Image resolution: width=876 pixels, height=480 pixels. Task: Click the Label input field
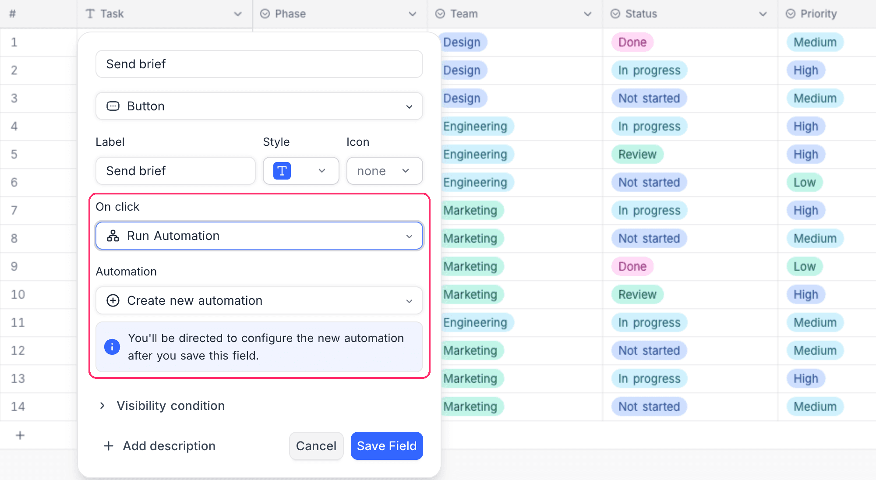pos(176,171)
